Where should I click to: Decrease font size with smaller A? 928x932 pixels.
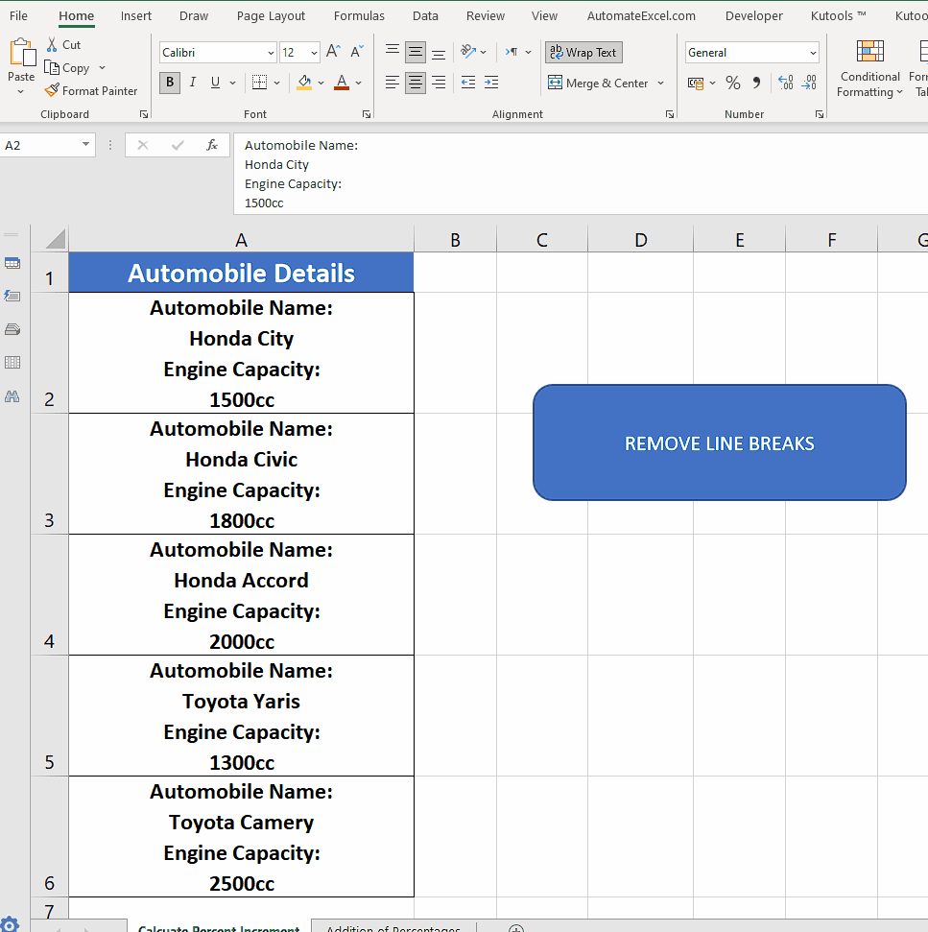click(x=356, y=52)
